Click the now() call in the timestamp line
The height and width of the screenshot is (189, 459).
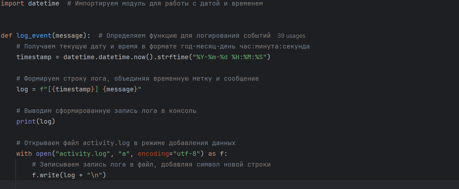(144, 57)
